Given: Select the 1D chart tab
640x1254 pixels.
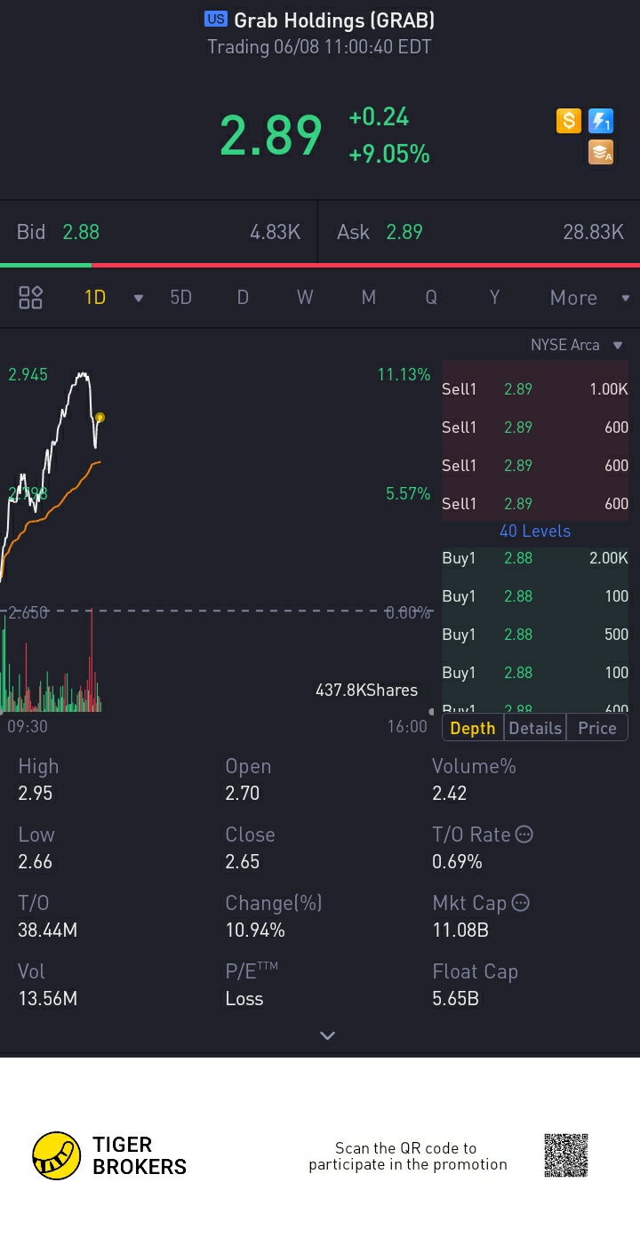Looking at the screenshot, I should [x=95, y=298].
